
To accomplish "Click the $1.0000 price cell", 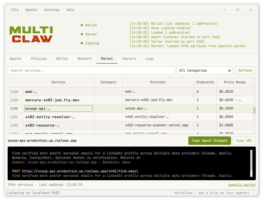I will click(235, 125).
